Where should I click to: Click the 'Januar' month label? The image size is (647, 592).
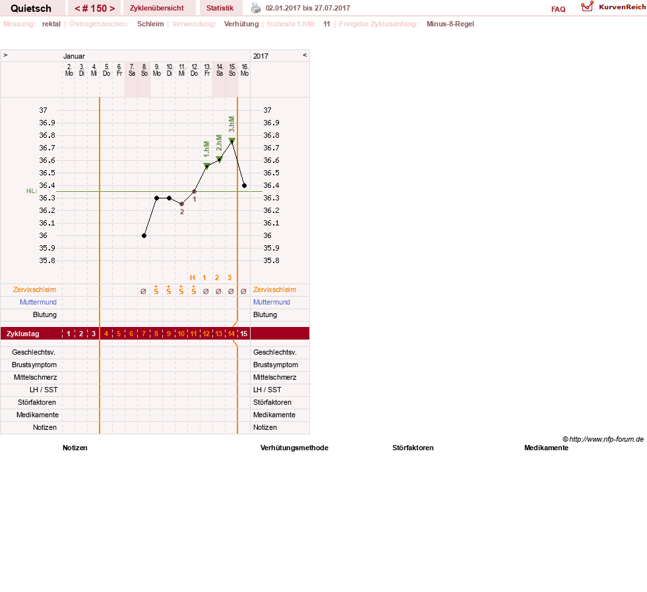pyautogui.click(x=74, y=56)
